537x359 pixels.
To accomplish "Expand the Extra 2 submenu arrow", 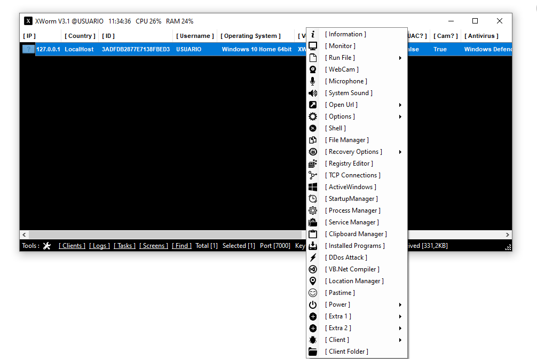I will 400,328.
